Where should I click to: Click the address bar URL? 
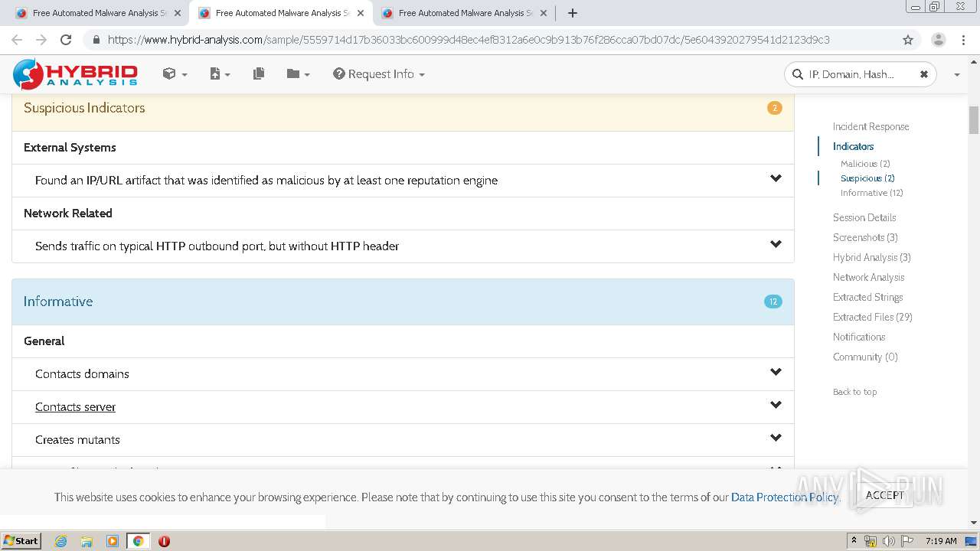tap(469, 40)
